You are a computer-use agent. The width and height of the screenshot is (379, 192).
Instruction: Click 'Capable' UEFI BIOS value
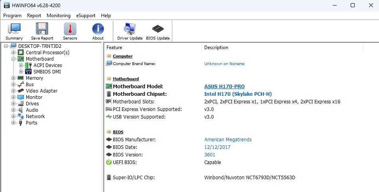pyautogui.click(x=213, y=162)
